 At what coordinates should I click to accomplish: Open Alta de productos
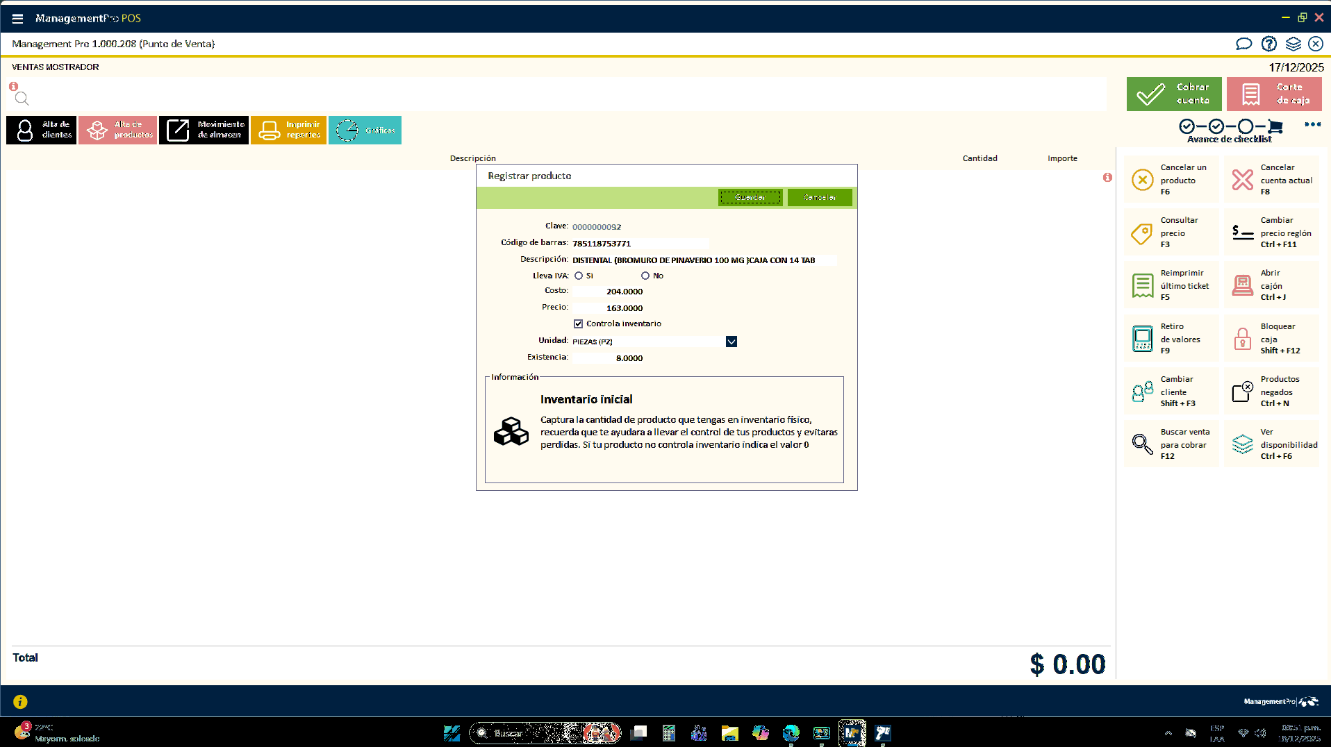(117, 130)
